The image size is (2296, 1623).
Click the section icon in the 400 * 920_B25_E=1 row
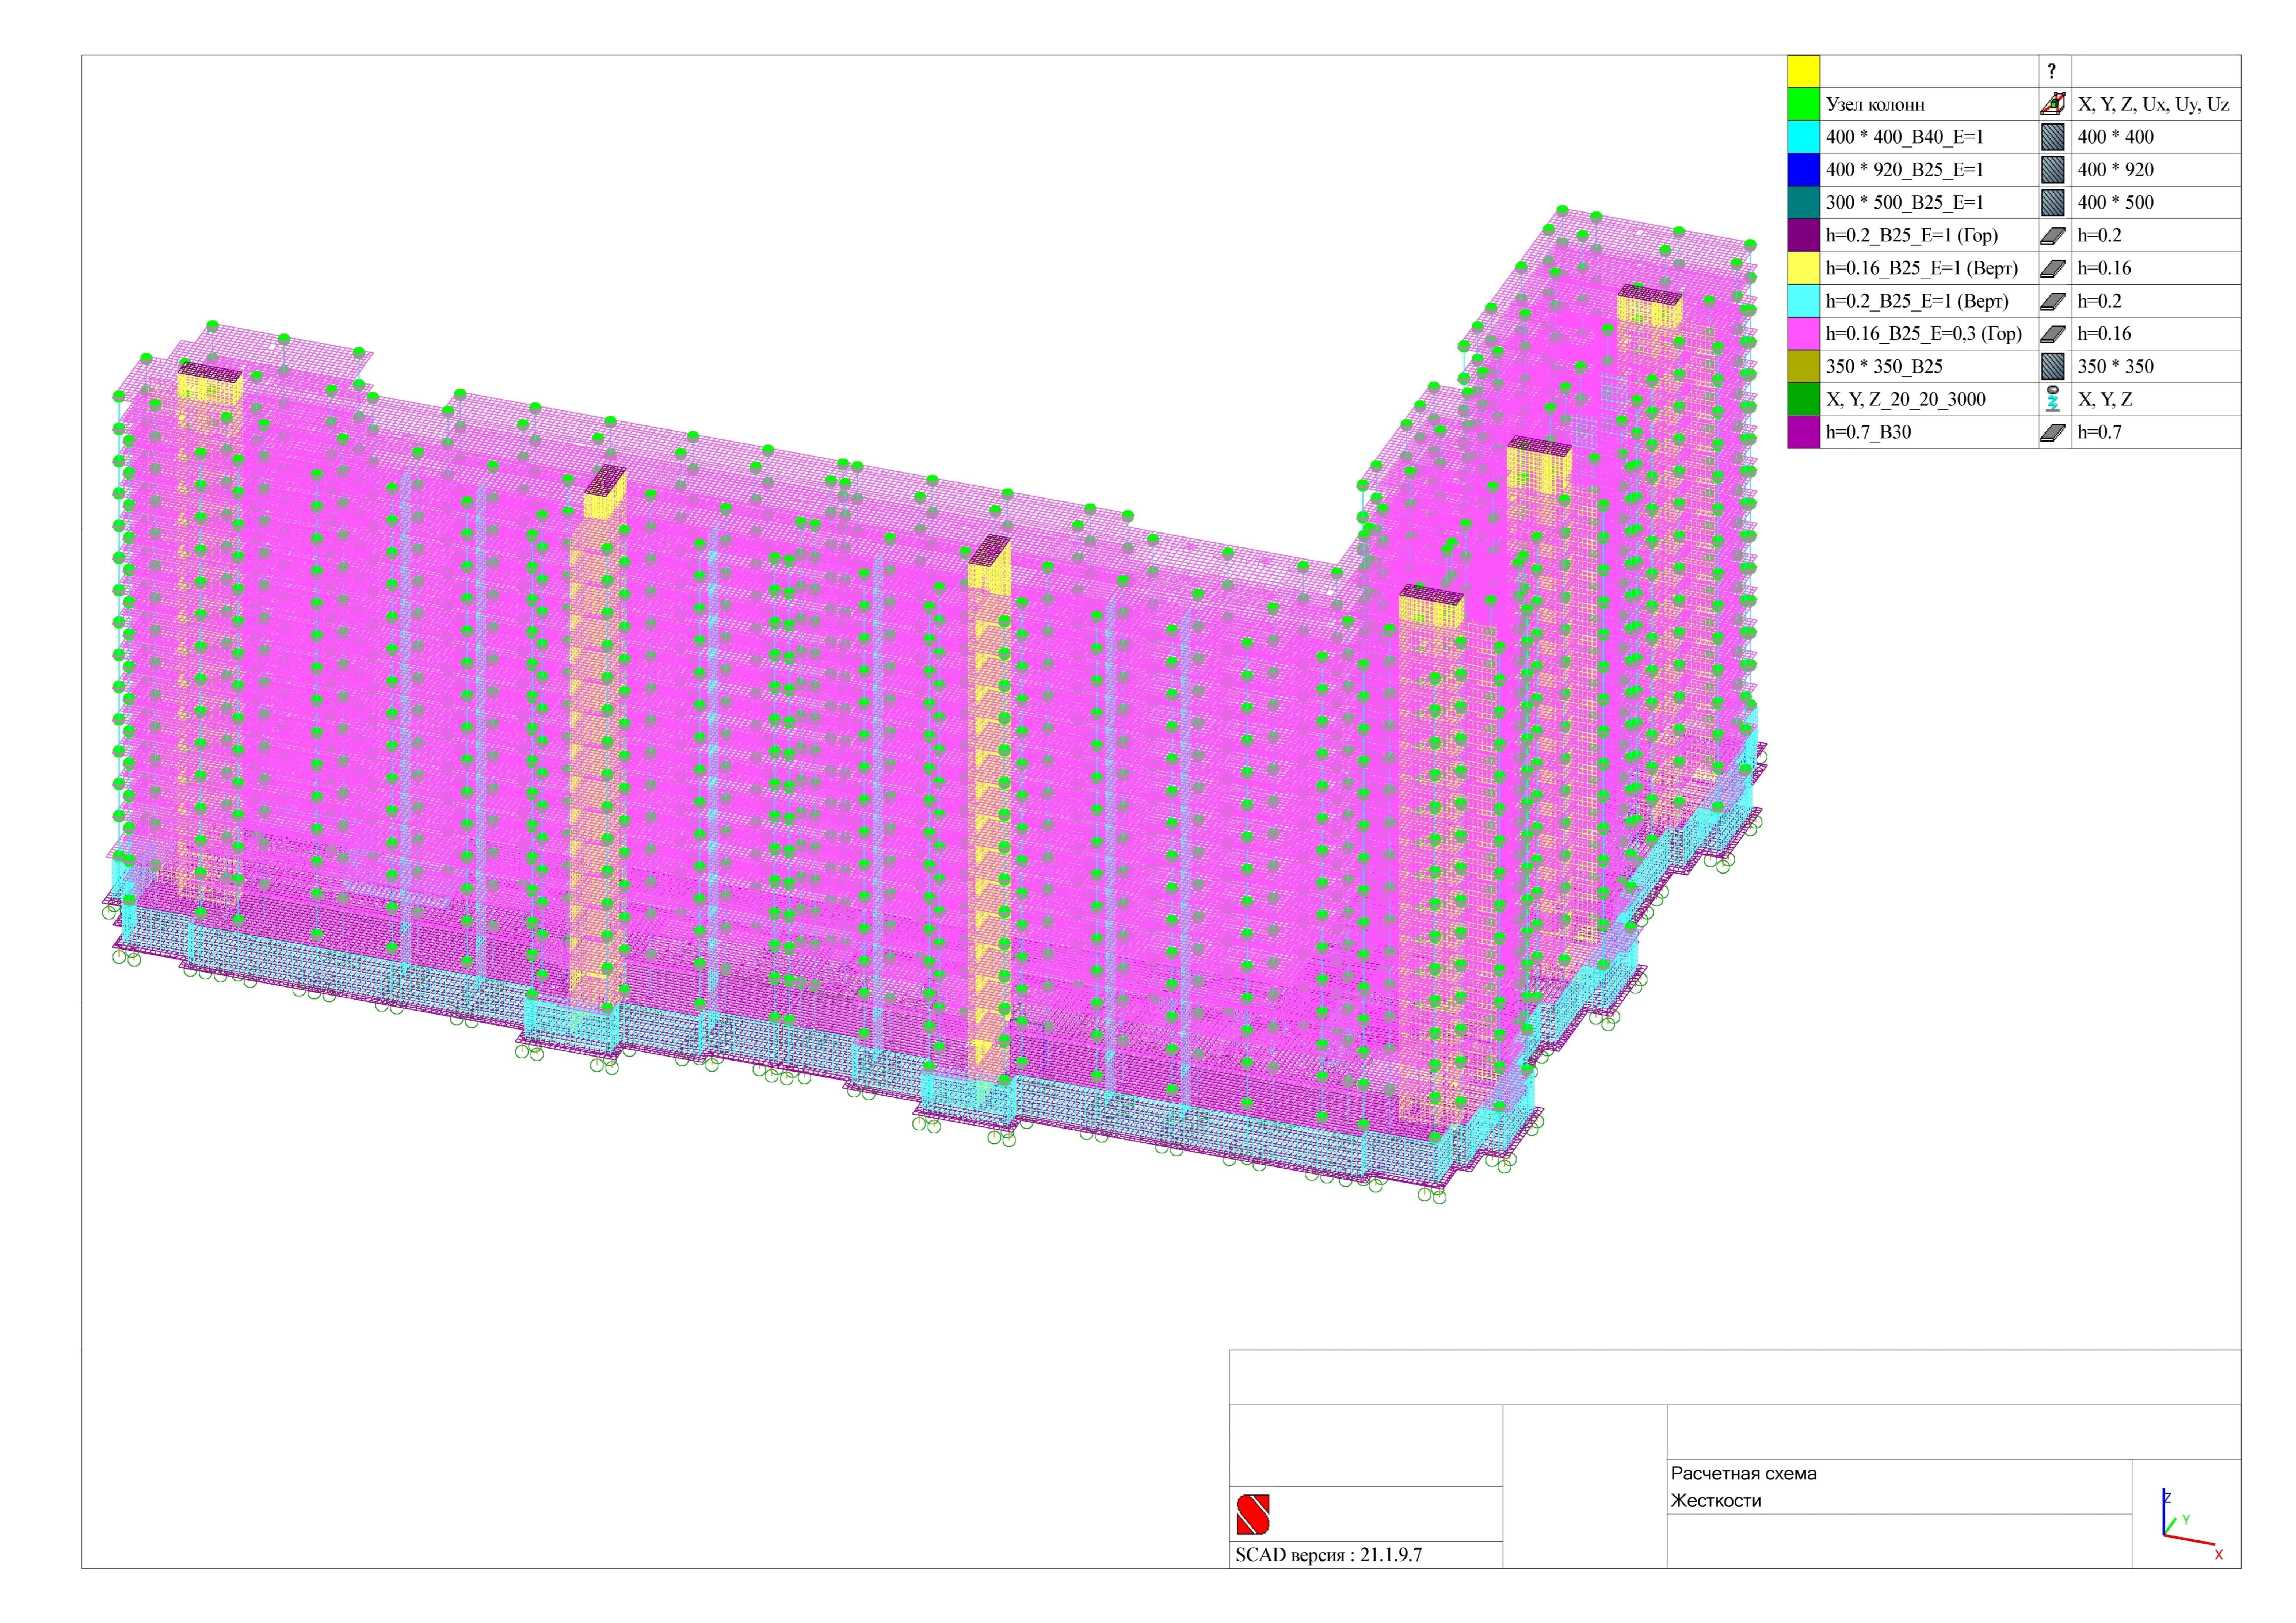pyautogui.click(x=2053, y=169)
